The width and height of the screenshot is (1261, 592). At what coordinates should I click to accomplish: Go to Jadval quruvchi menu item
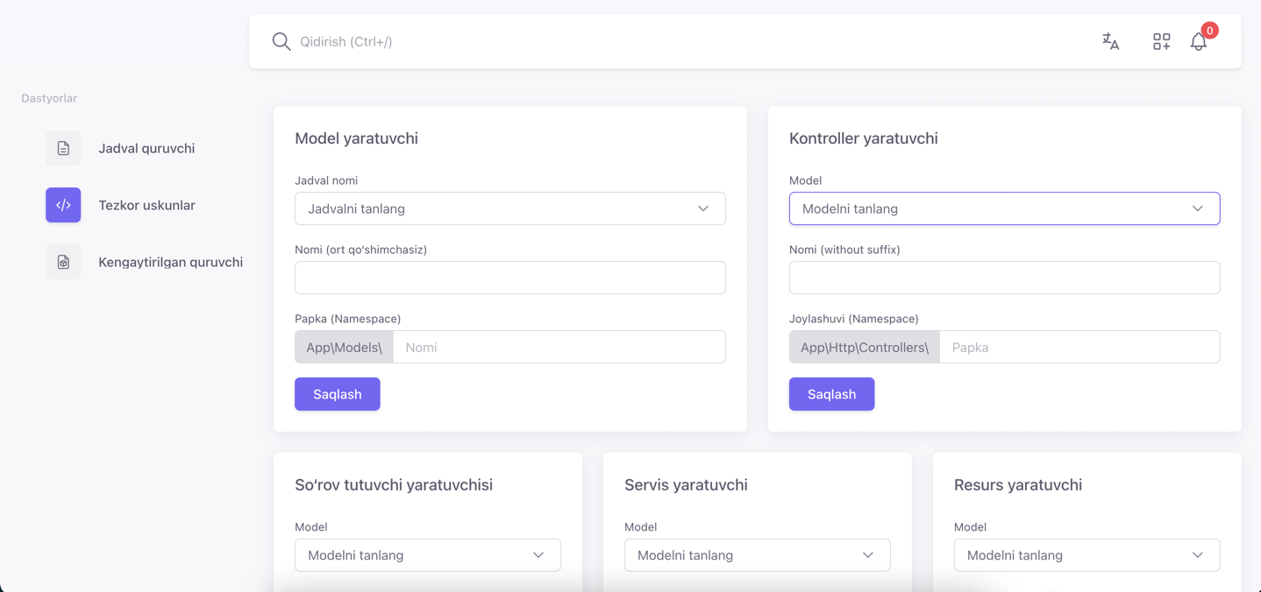pos(146,148)
